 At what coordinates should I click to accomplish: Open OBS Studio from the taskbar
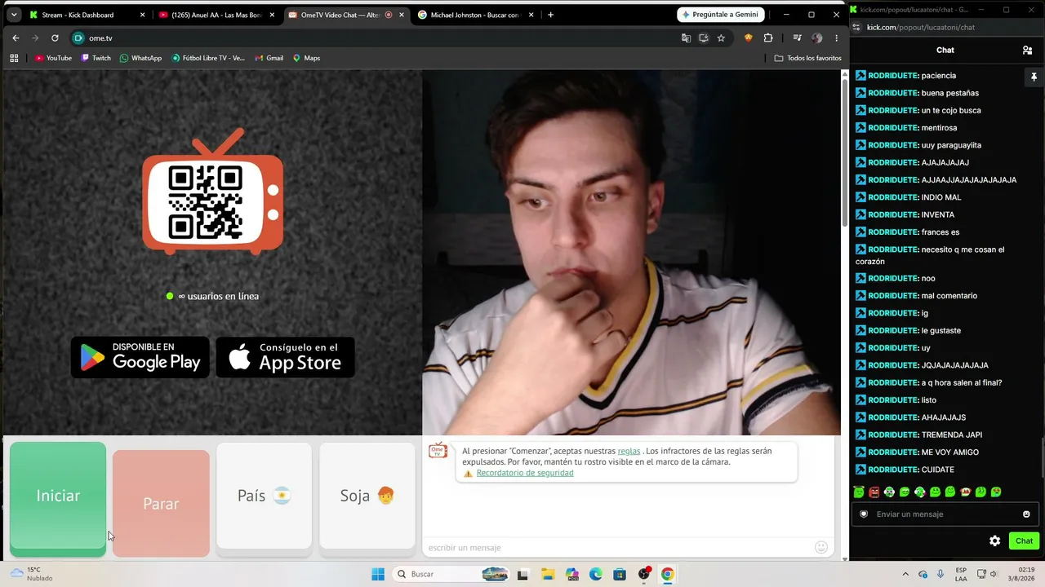pos(644,574)
